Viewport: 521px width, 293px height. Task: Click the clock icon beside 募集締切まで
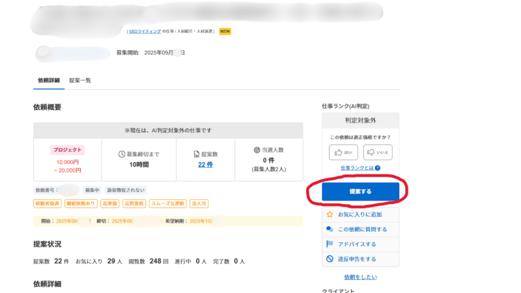point(122,154)
